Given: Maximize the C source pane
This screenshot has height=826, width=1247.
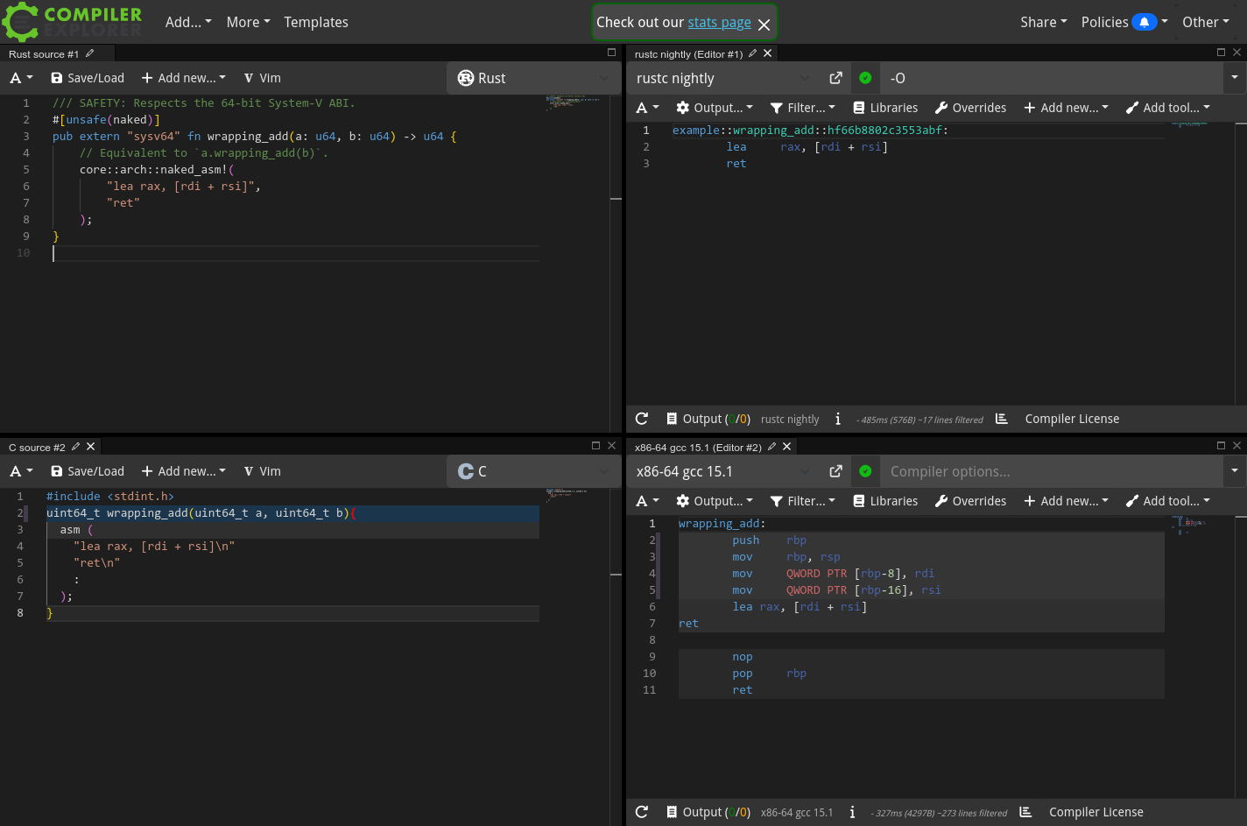Looking at the screenshot, I should coord(595,446).
